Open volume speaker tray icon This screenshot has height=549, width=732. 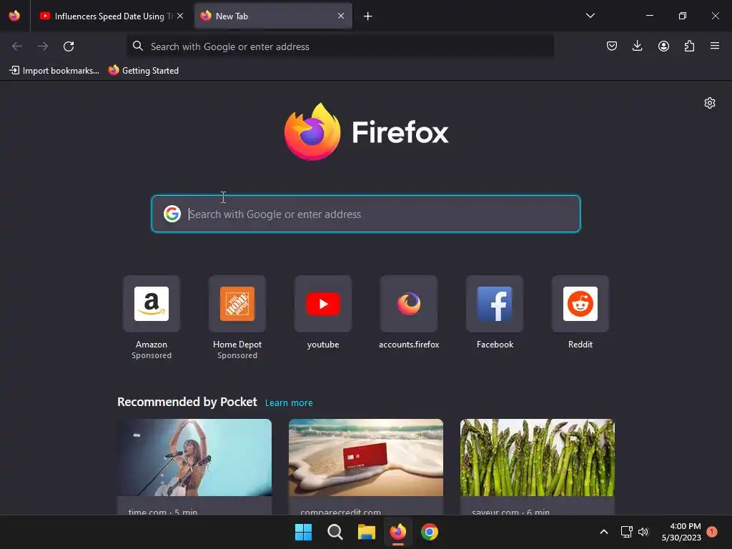643,532
